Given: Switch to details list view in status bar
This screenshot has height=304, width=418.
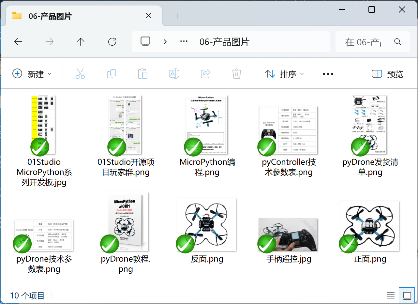Looking at the screenshot, I should (391, 296).
